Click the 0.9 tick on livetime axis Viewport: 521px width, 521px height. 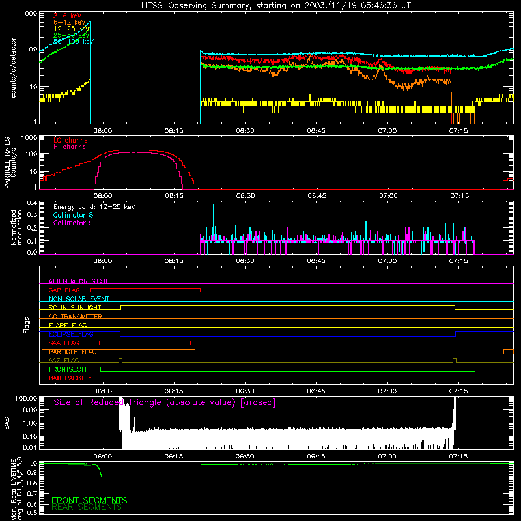tap(32, 471)
